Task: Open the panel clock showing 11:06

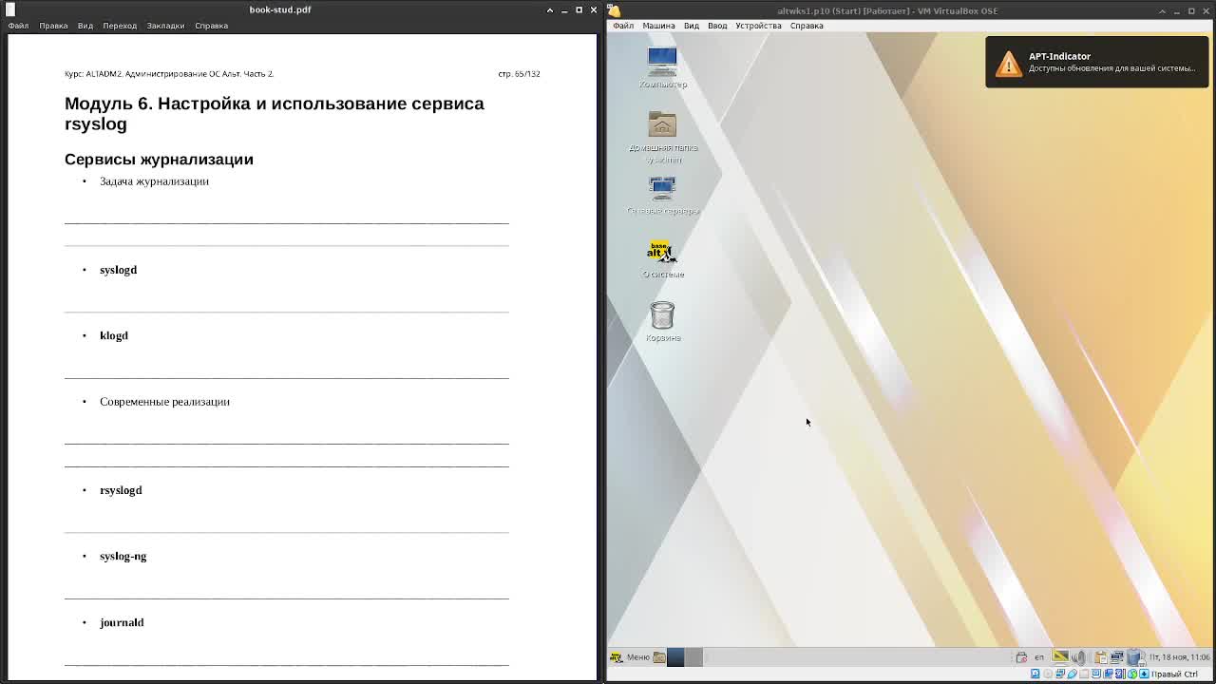Action: click(x=1179, y=657)
